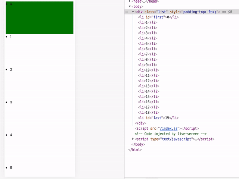Screen dimensions: 239x179
Task: Select the li 7 node
Action: [x=148, y=54]
